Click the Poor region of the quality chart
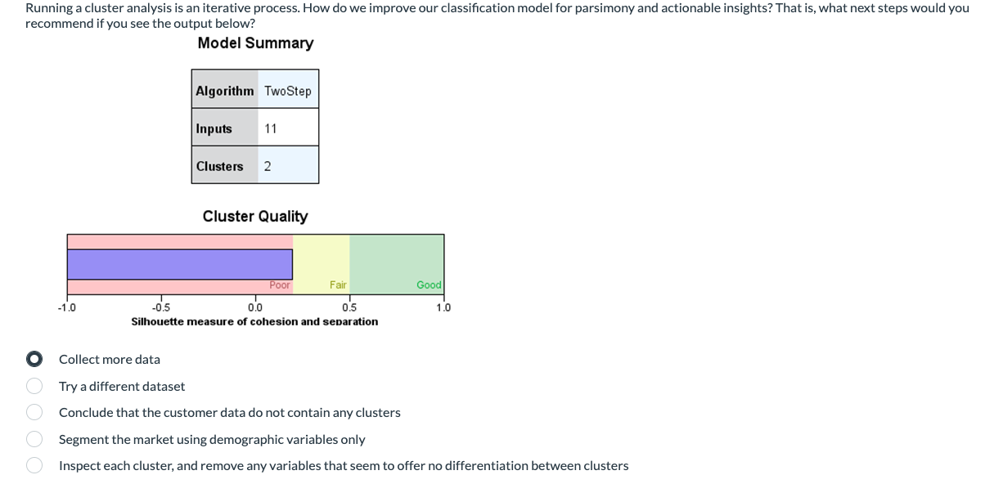The image size is (994, 484). click(x=279, y=285)
